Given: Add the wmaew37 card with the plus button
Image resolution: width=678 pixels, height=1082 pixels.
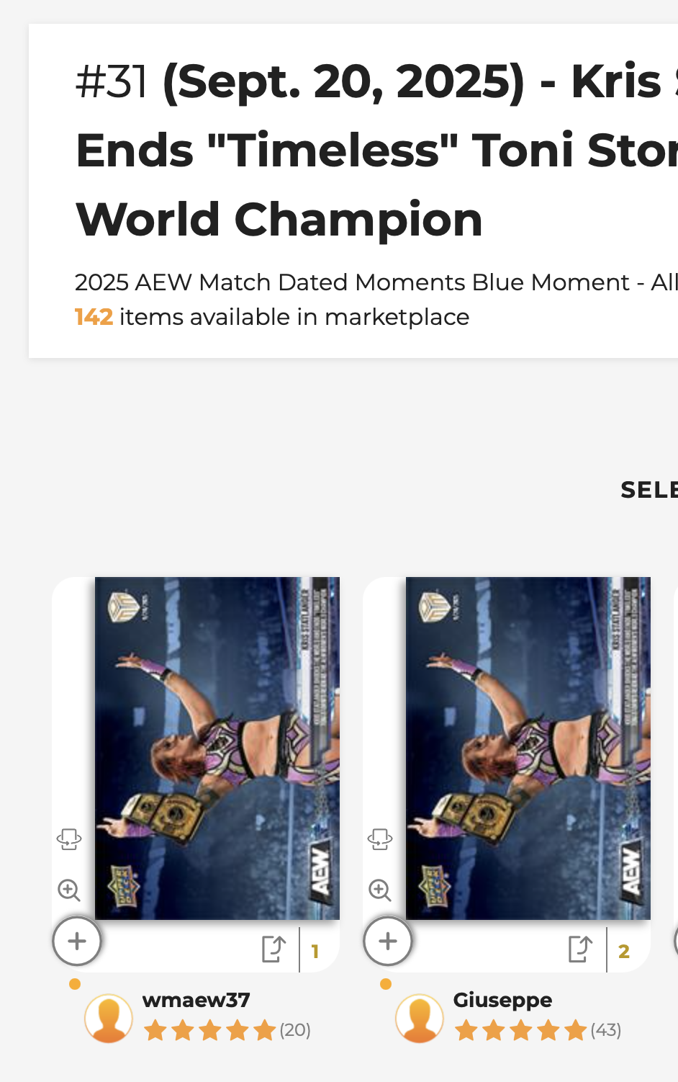Looking at the screenshot, I should [x=77, y=941].
